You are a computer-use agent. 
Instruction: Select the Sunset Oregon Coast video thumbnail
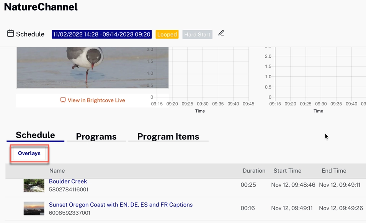coord(33,208)
